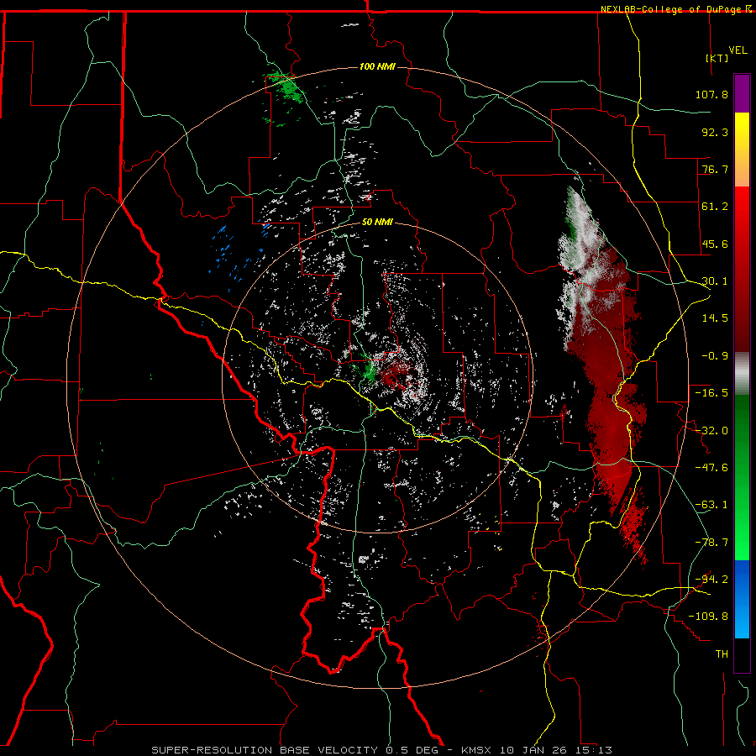Click the 50 NMI range ring label
The height and width of the screenshot is (756, 756).
(377, 223)
